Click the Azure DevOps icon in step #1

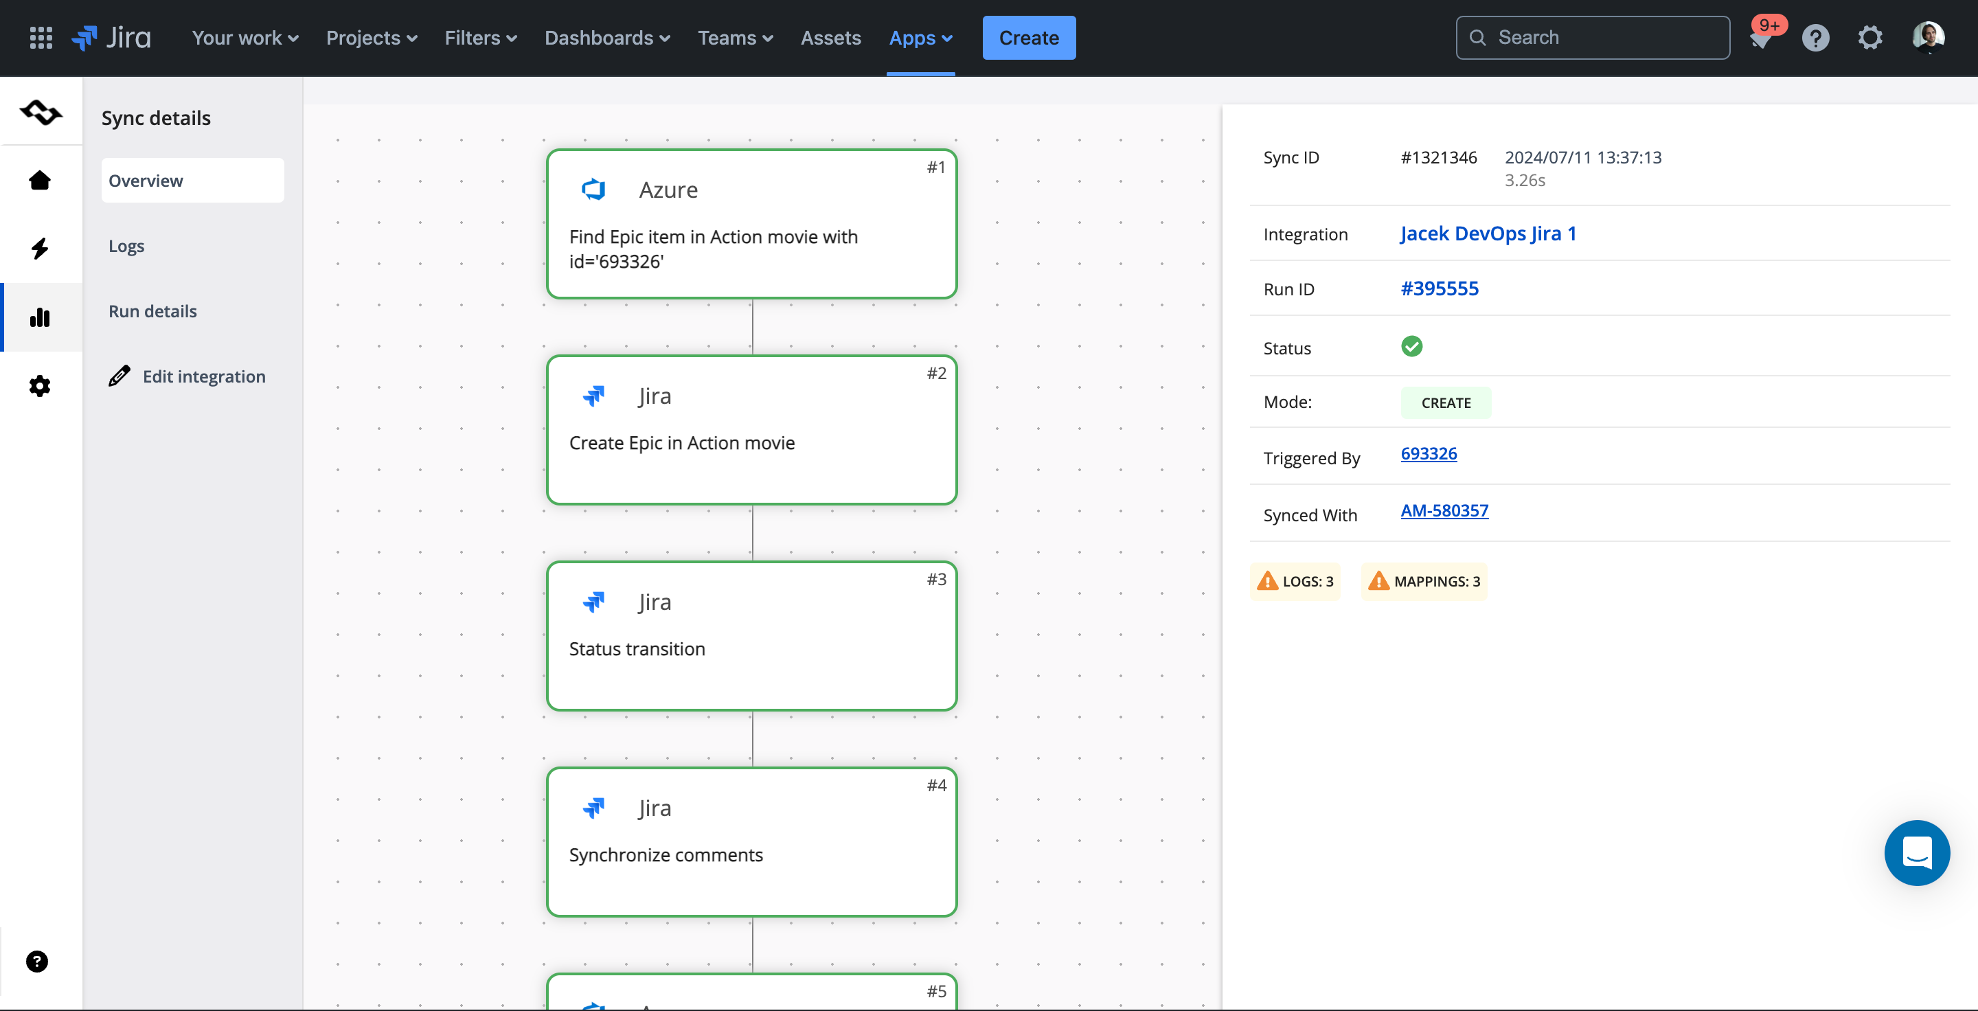(593, 189)
